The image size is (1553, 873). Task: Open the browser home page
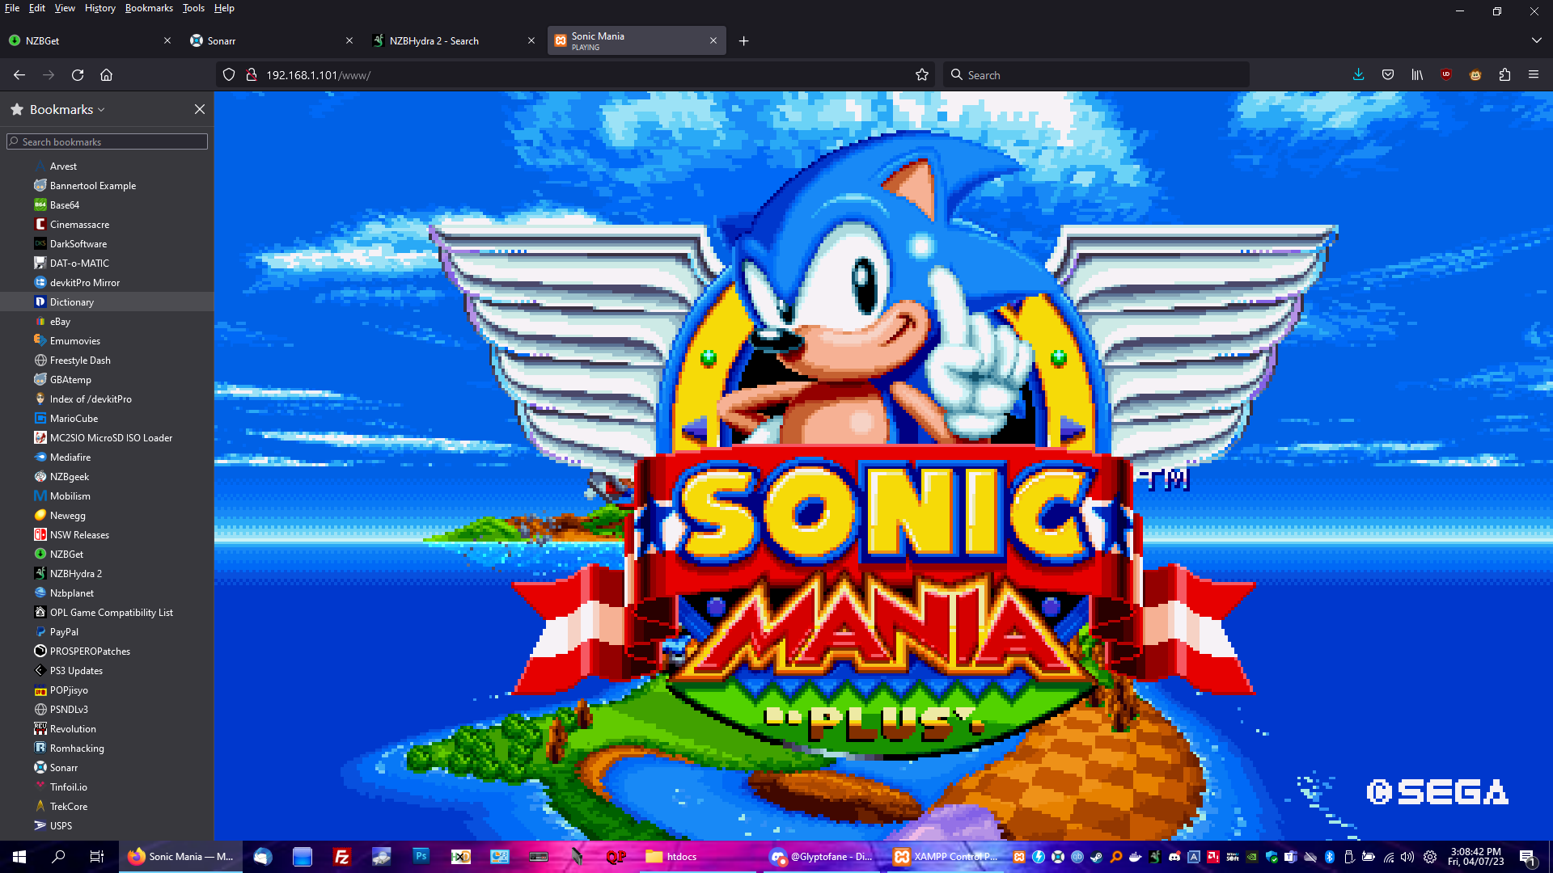pyautogui.click(x=106, y=75)
